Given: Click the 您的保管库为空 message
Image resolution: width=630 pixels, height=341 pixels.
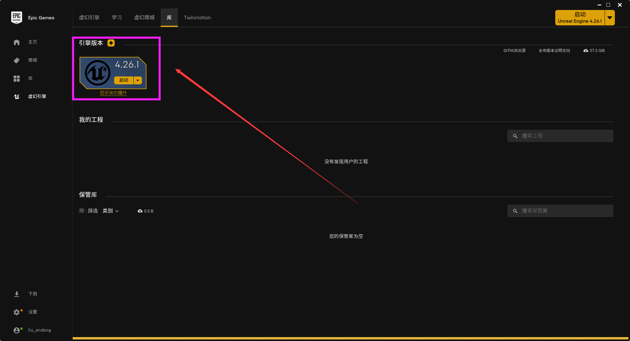Looking at the screenshot, I should [346, 236].
